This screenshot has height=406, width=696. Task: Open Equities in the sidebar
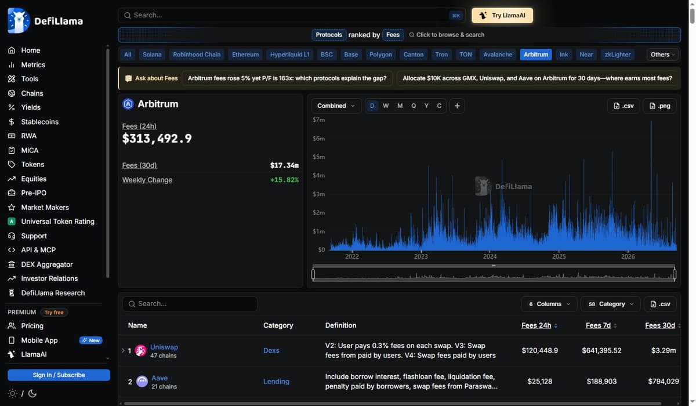[x=34, y=179]
